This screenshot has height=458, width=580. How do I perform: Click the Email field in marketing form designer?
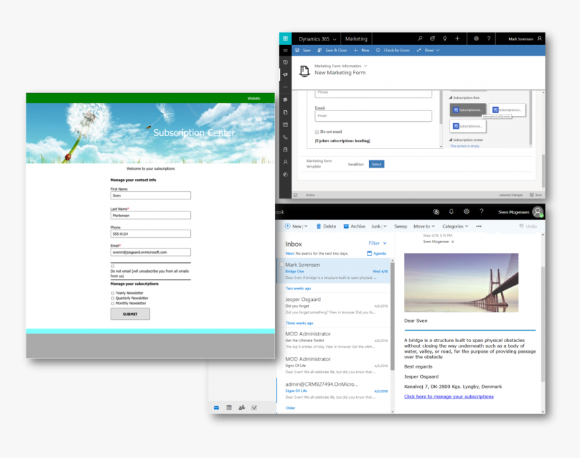point(373,116)
